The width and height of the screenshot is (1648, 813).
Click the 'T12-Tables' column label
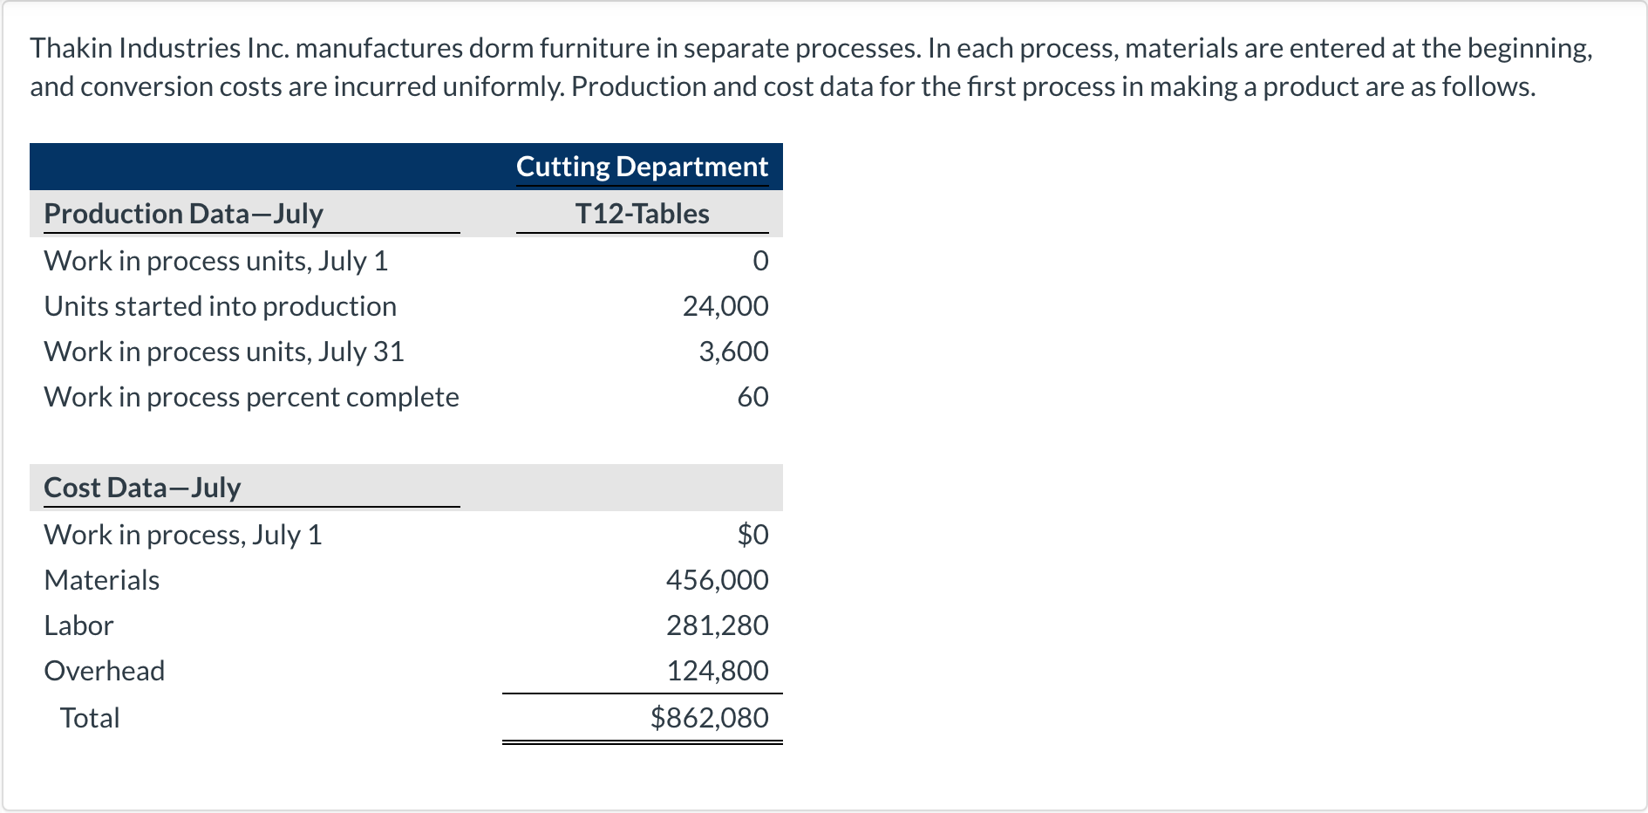coord(642,214)
